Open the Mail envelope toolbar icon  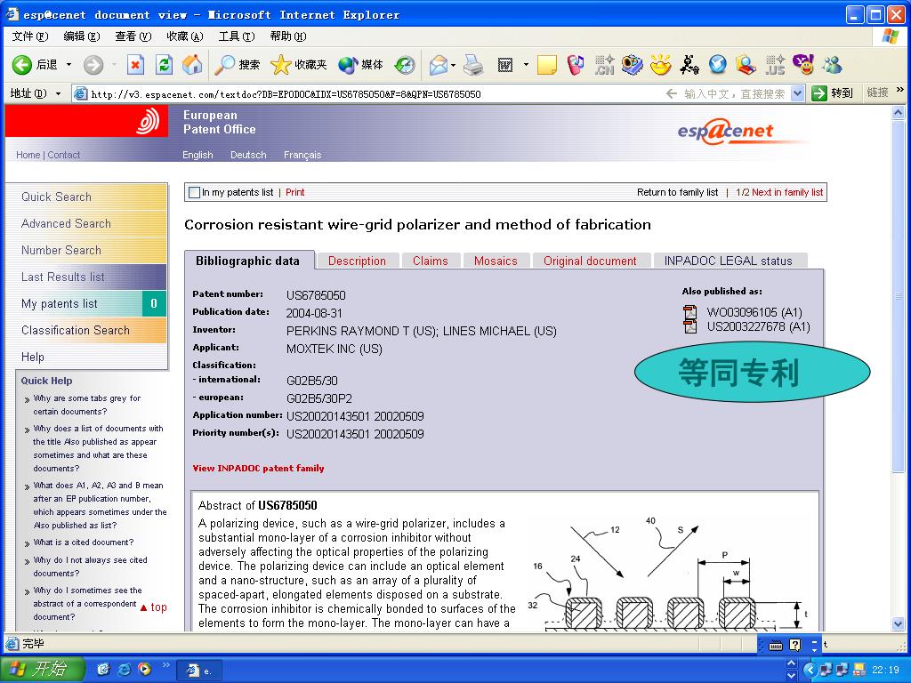click(439, 65)
